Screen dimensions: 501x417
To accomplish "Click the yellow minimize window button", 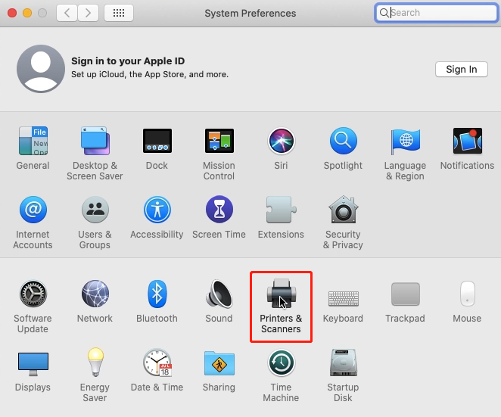I will tap(27, 13).
